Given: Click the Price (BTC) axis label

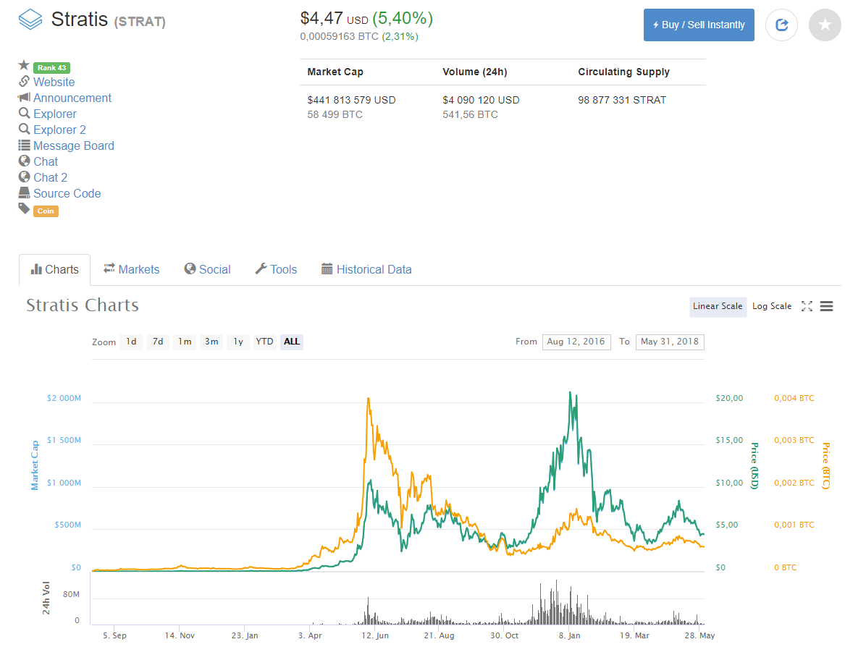Looking at the screenshot, I should tap(825, 465).
